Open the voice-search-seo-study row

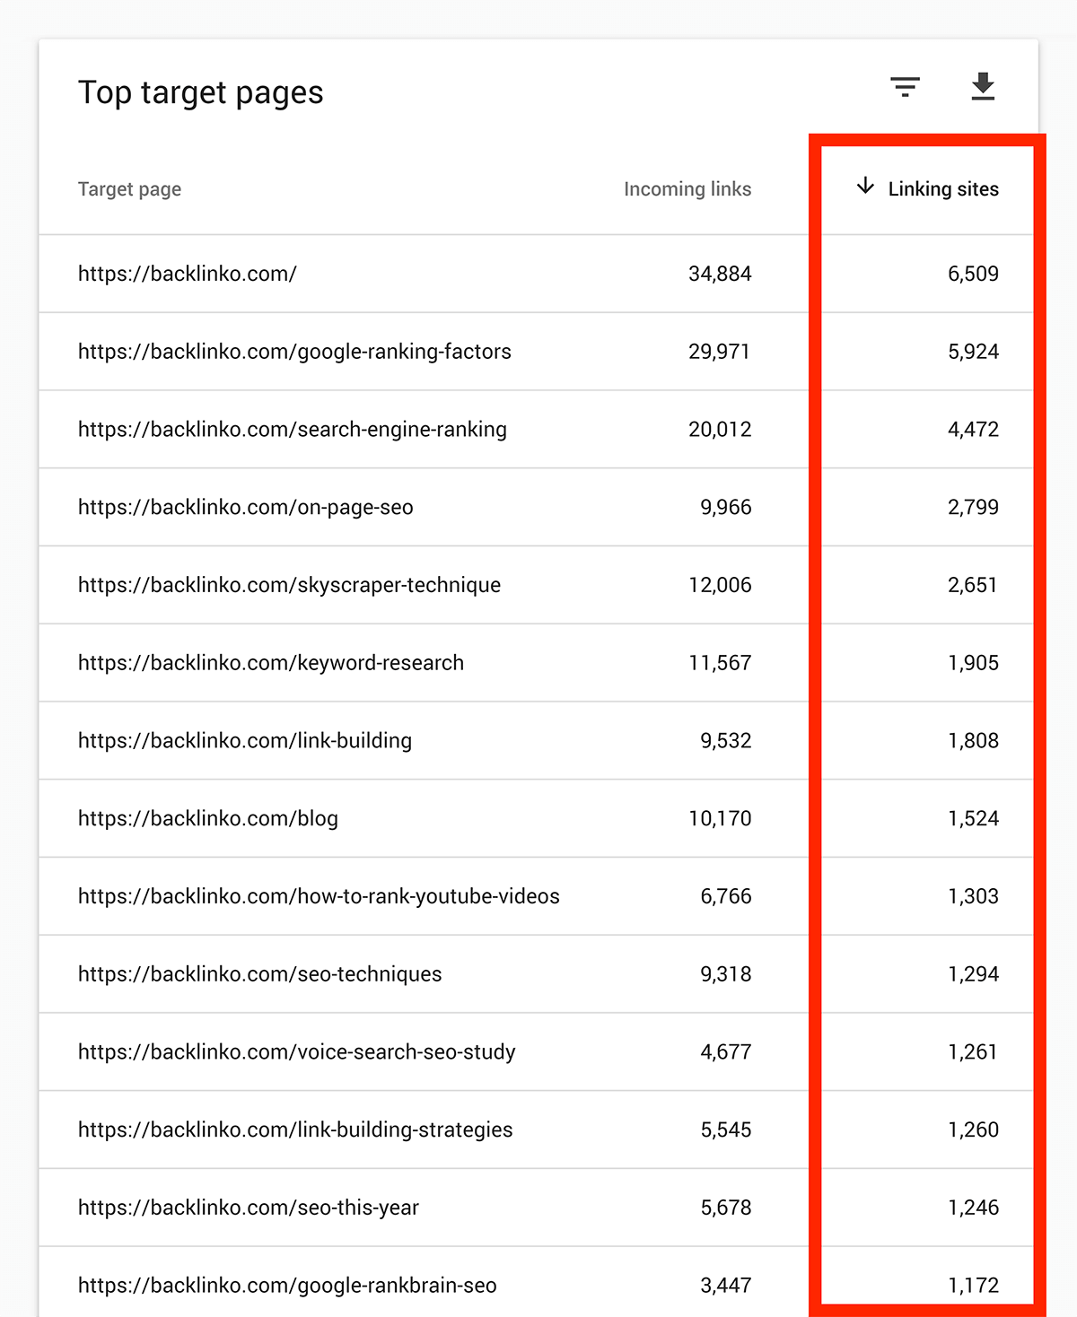538,1052
